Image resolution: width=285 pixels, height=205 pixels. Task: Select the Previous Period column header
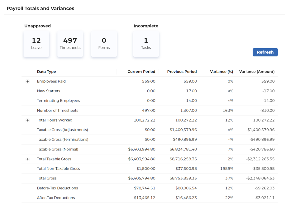click(x=182, y=72)
